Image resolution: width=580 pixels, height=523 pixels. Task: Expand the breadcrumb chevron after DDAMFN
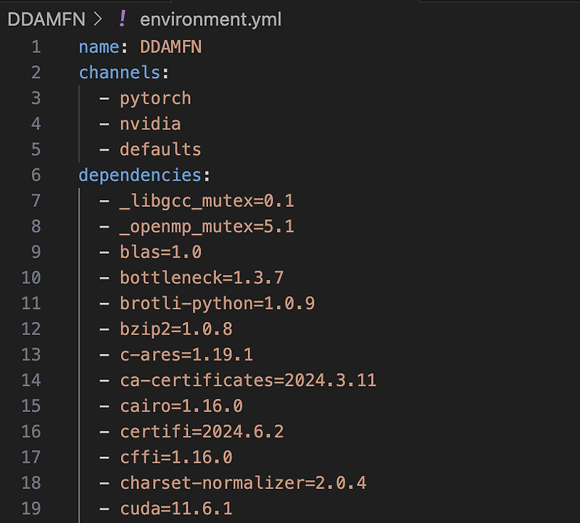[x=98, y=19]
